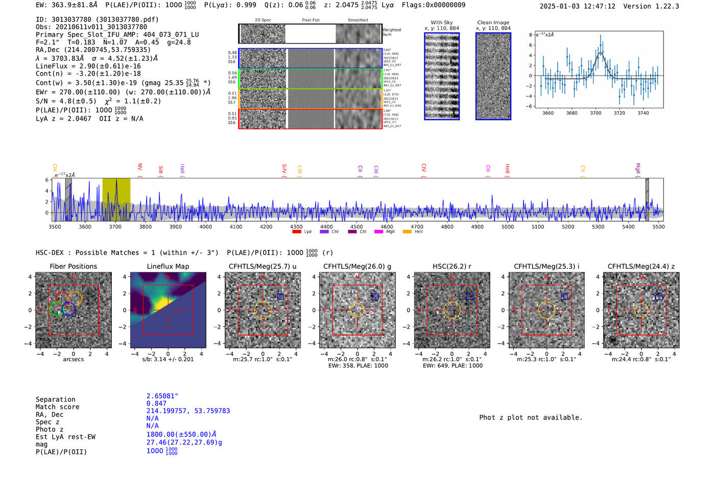Click the gray hatched band near 5460
The height and width of the screenshot is (487, 715).
647,199
